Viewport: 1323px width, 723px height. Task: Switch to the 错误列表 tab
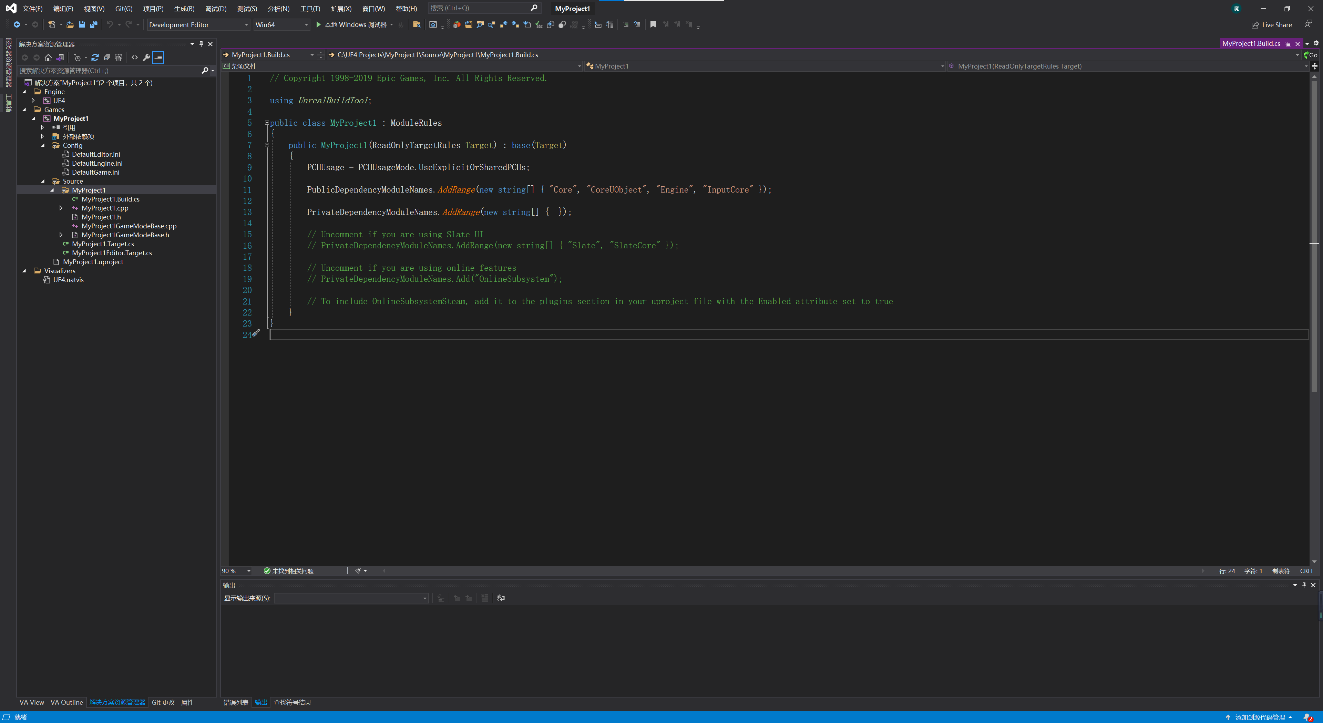(236, 702)
